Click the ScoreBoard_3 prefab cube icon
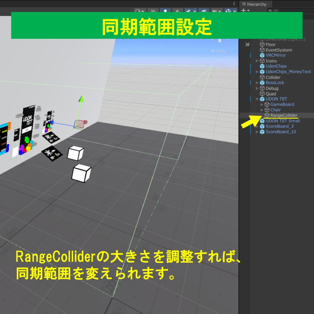This screenshot has height=314, width=314. [x=262, y=126]
